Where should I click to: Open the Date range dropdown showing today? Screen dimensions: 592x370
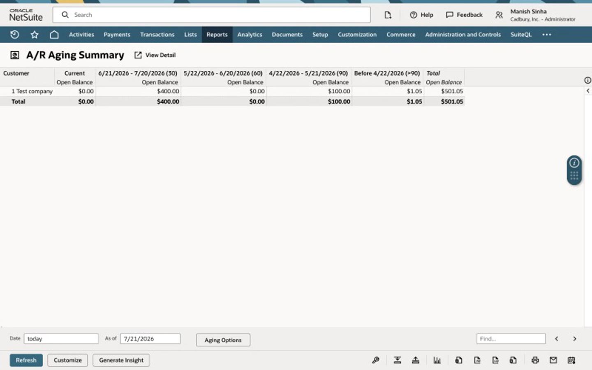tap(61, 339)
